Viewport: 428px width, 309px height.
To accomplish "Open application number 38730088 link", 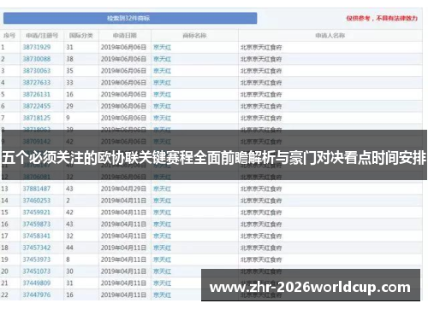I will coord(37,59).
